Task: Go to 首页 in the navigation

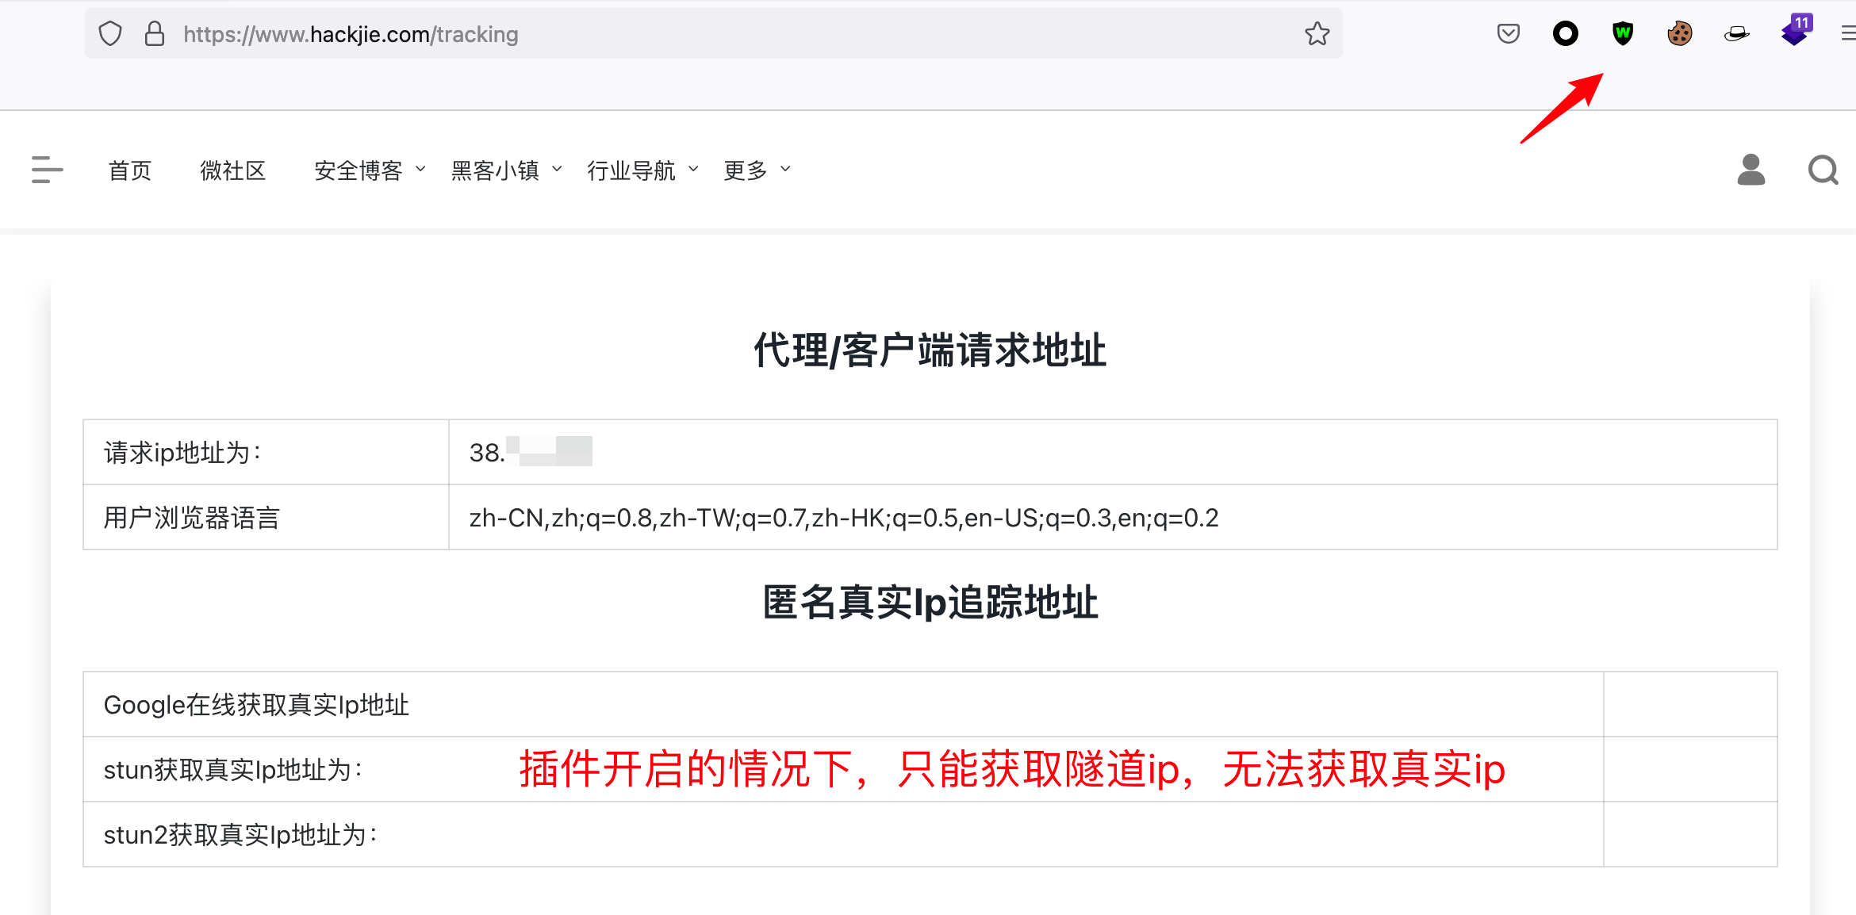Action: pyautogui.click(x=129, y=170)
